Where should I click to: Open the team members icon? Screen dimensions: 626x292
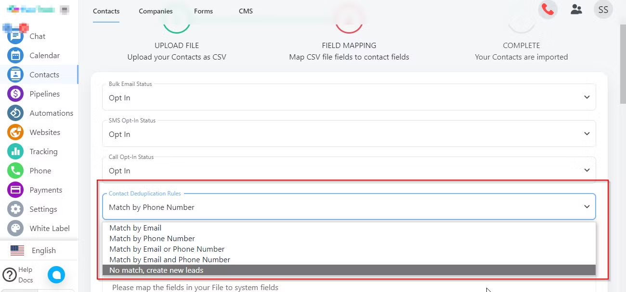pos(576,10)
